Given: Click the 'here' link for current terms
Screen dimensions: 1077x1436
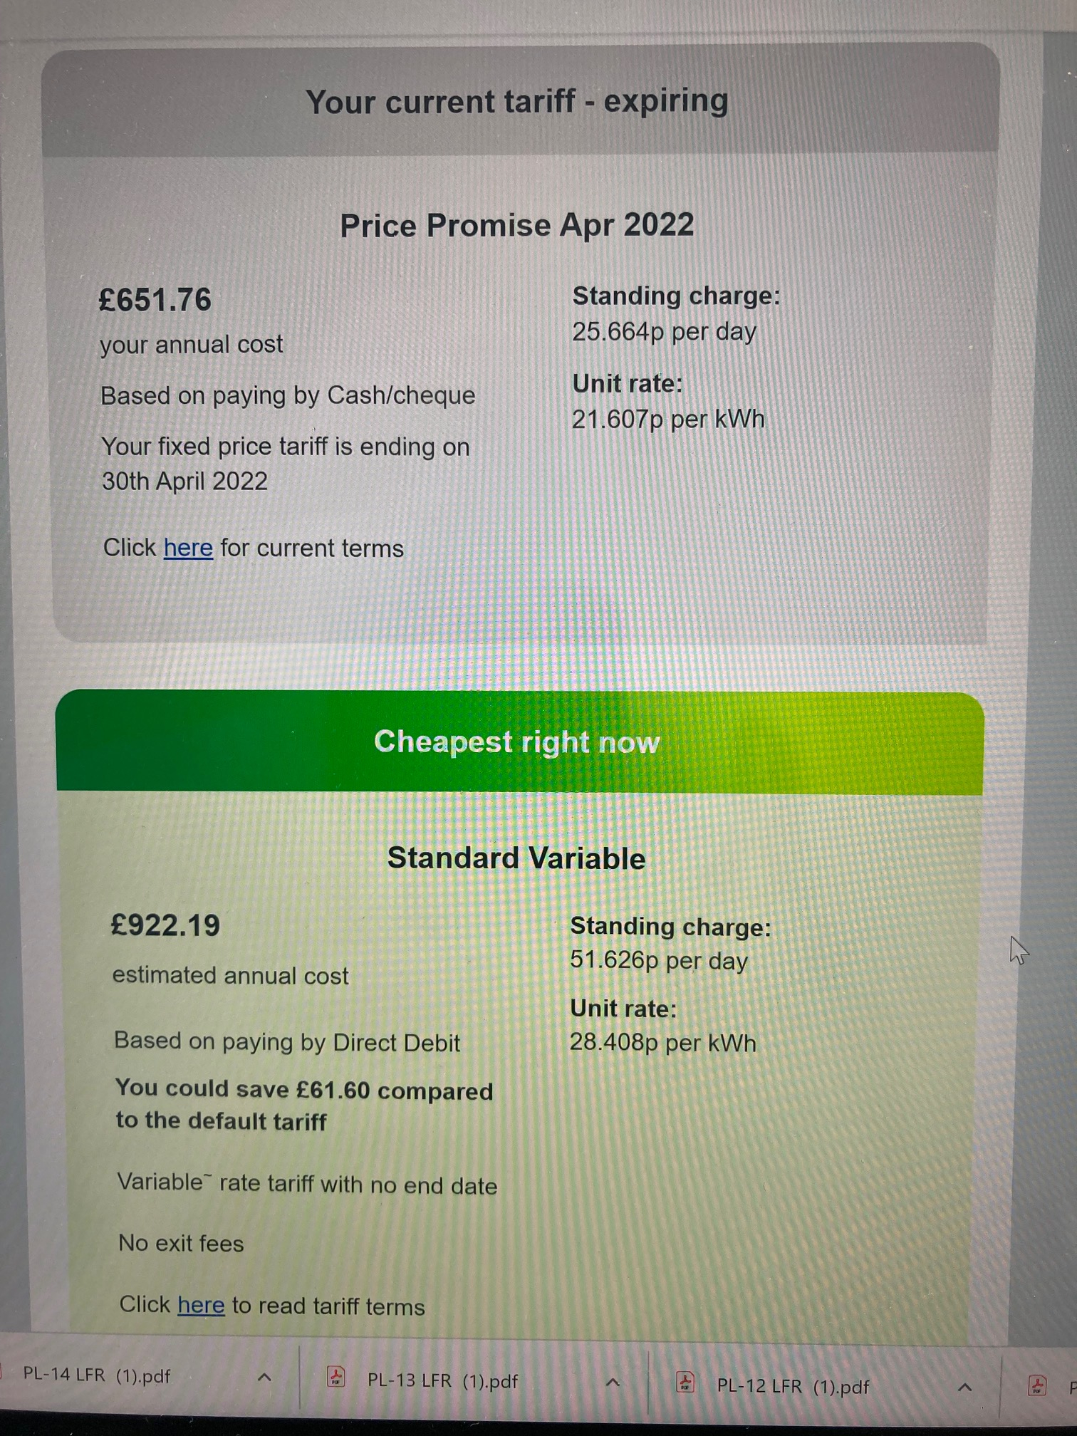Looking at the screenshot, I should click(x=188, y=548).
